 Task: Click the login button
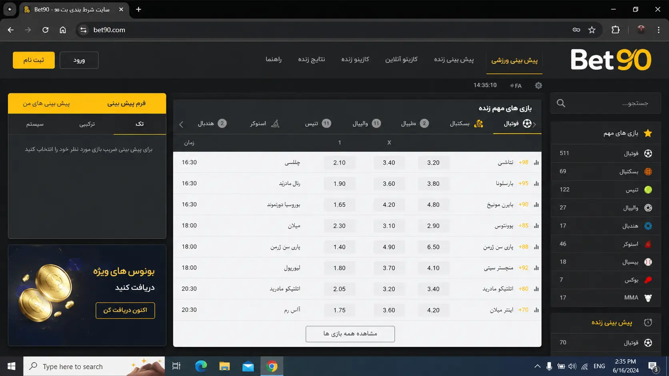[x=79, y=60]
